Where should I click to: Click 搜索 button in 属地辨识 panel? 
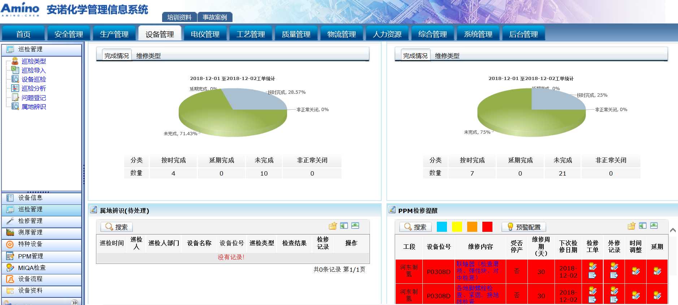[x=117, y=227]
